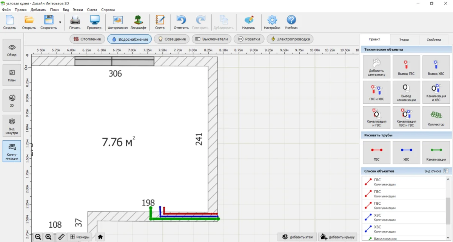
Task: Click the Фотореализм toolbar icon
Action: [118, 22]
